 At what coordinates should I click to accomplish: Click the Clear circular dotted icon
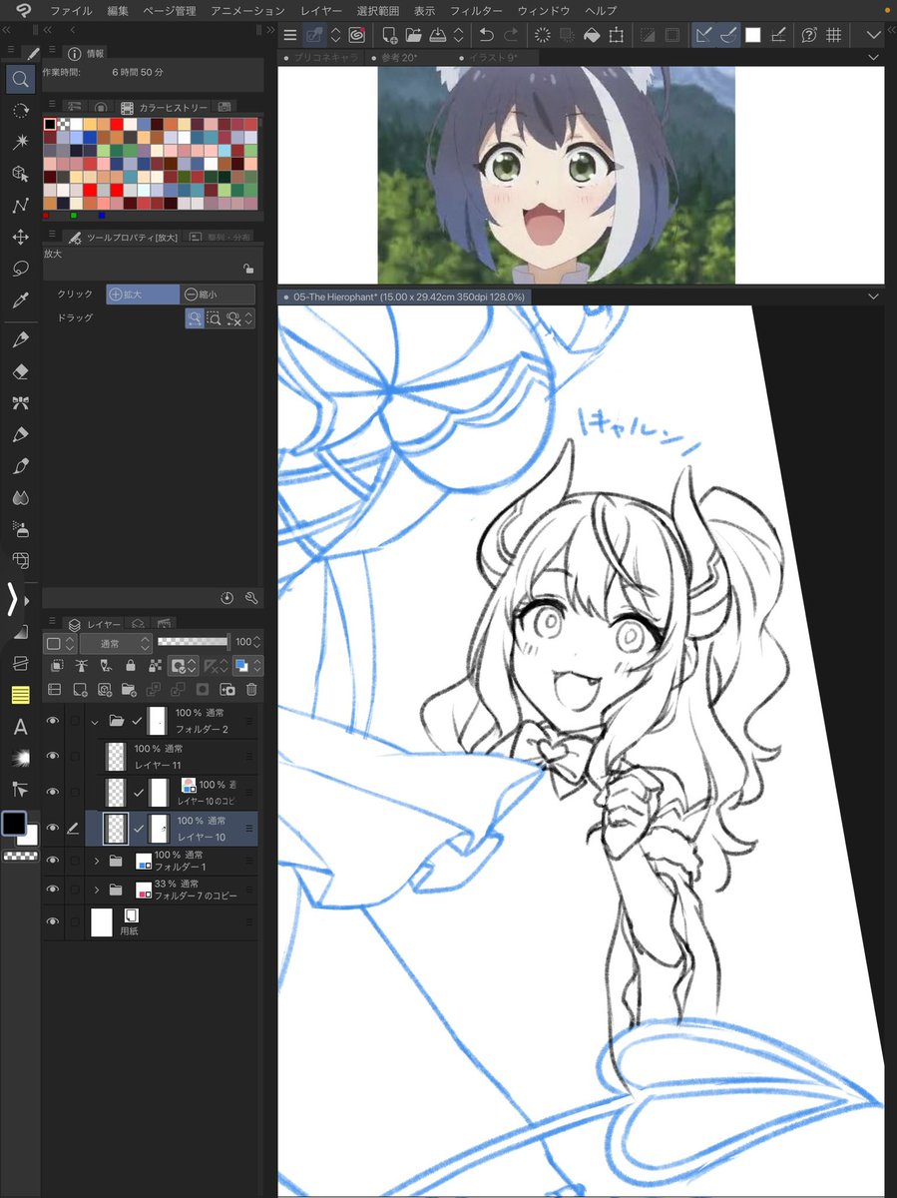tap(543, 35)
